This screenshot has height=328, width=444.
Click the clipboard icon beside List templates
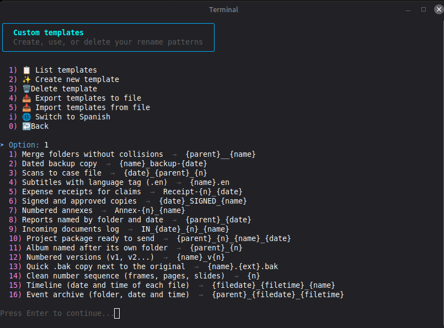pyautogui.click(x=26, y=70)
